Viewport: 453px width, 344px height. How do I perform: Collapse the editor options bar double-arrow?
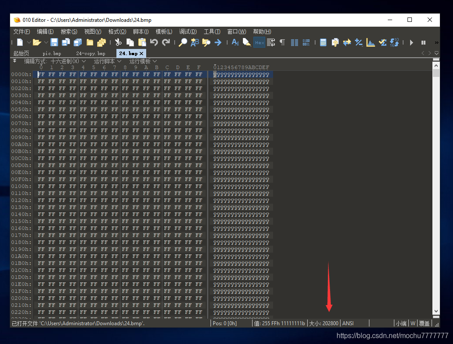pyautogui.click(x=14, y=61)
